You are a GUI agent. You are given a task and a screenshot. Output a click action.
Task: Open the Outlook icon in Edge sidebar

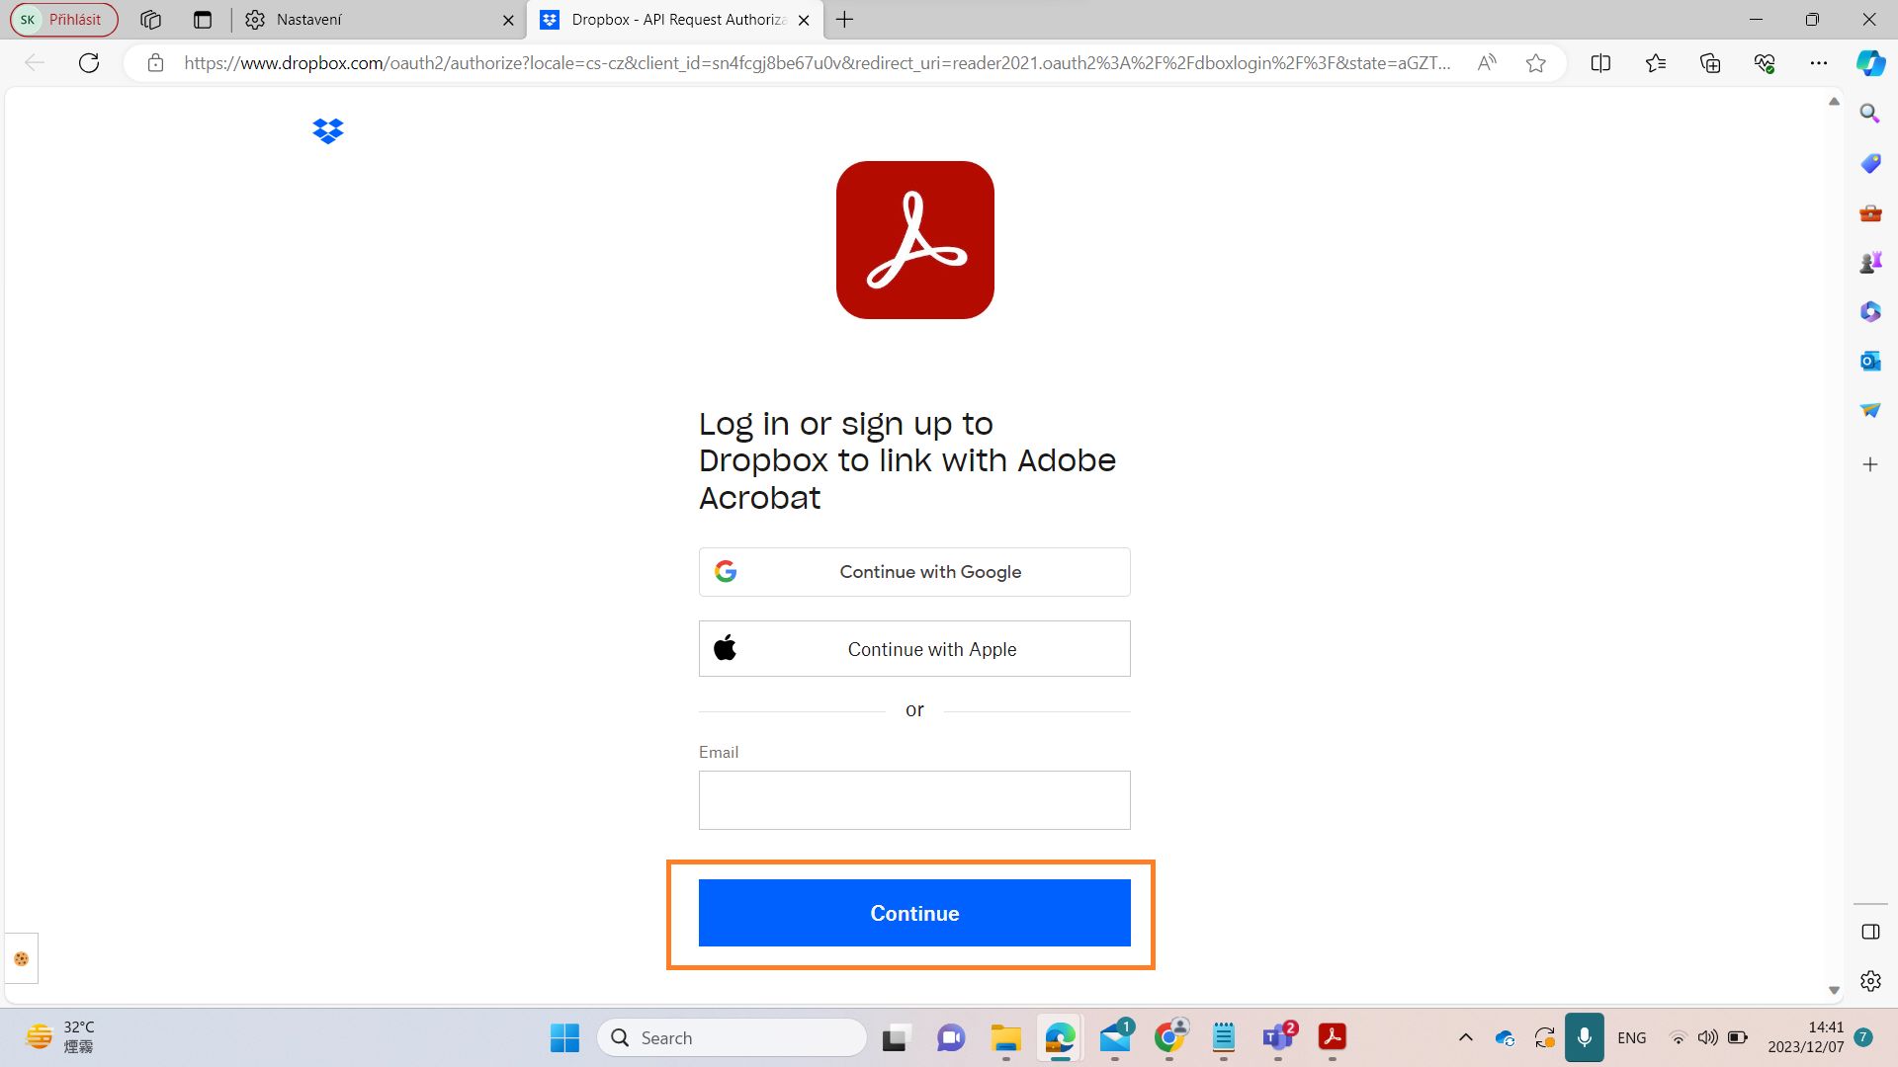coord(1869,361)
